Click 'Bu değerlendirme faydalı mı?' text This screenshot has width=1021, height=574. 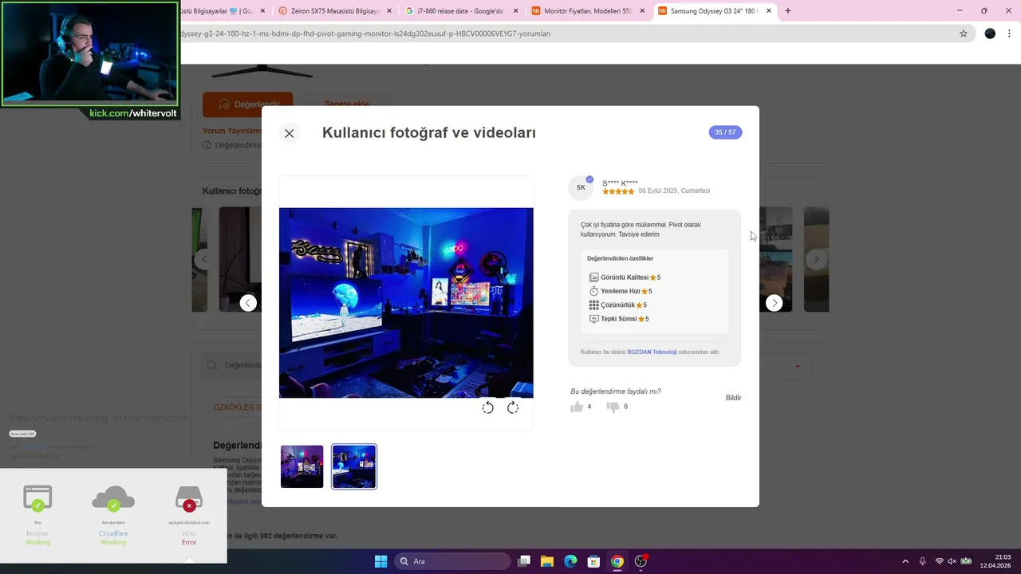616,391
